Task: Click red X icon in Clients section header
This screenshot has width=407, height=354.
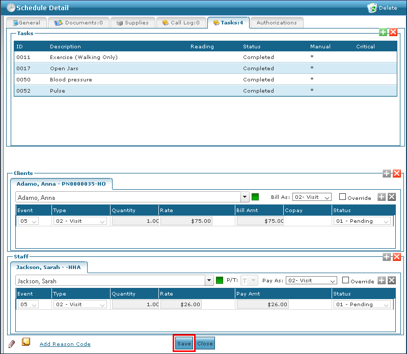Action: pyautogui.click(x=397, y=173)
